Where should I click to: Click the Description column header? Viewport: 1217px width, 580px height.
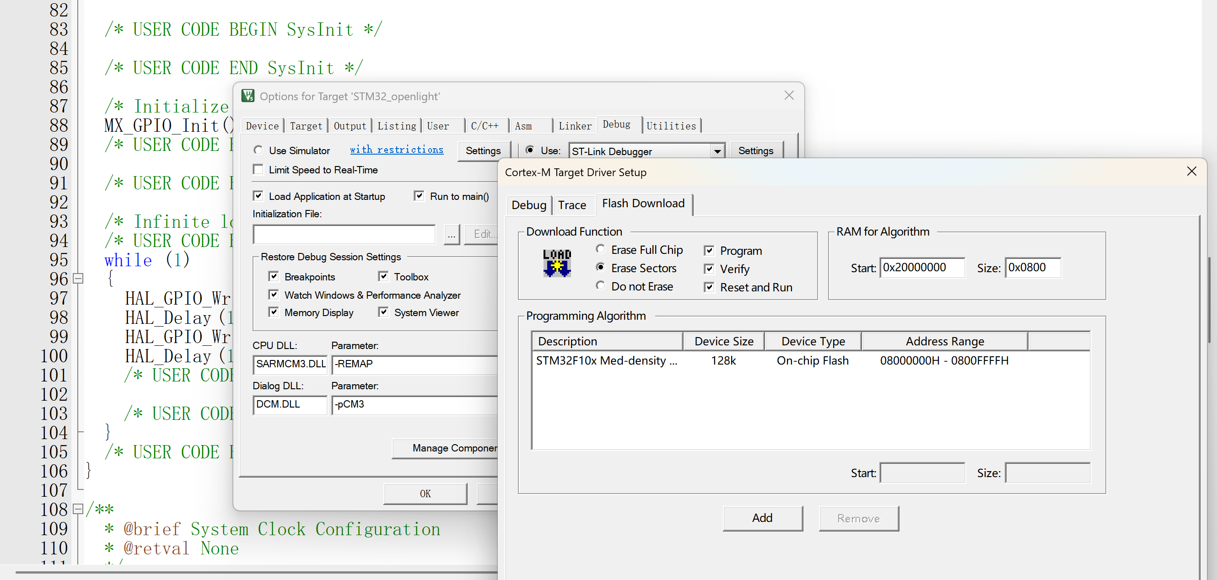[x=608, y=341]
